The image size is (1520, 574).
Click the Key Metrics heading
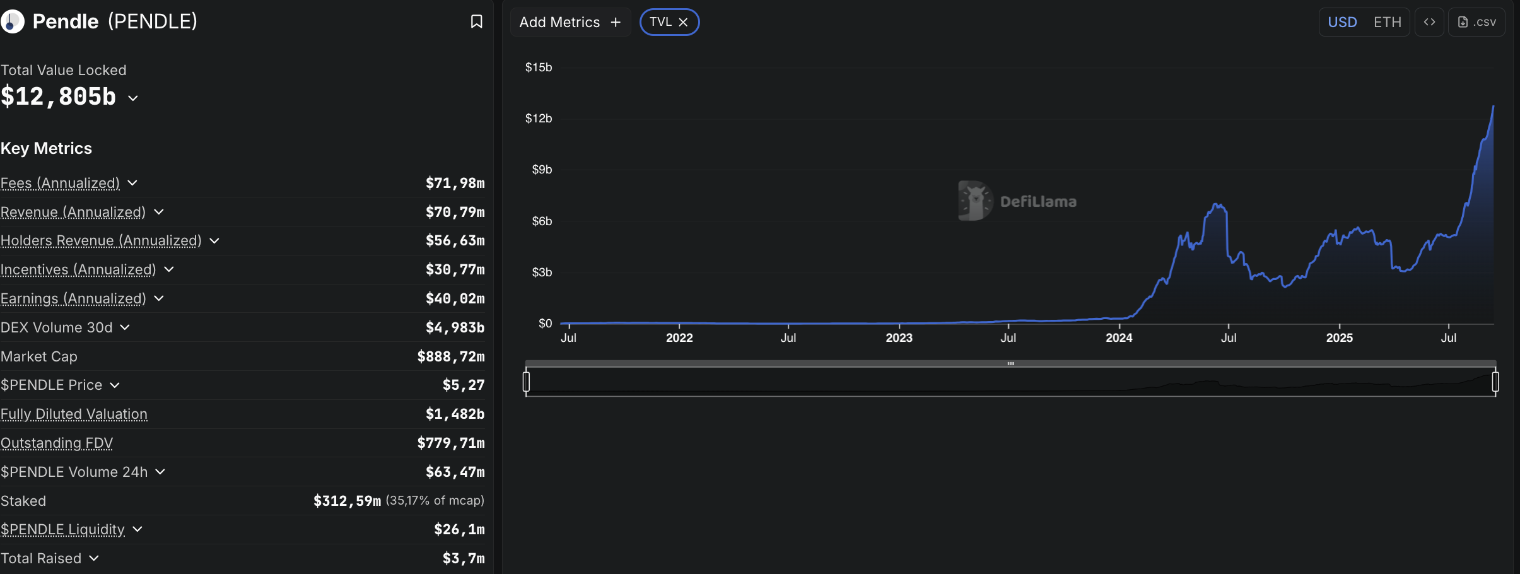(x=46, y=148)
